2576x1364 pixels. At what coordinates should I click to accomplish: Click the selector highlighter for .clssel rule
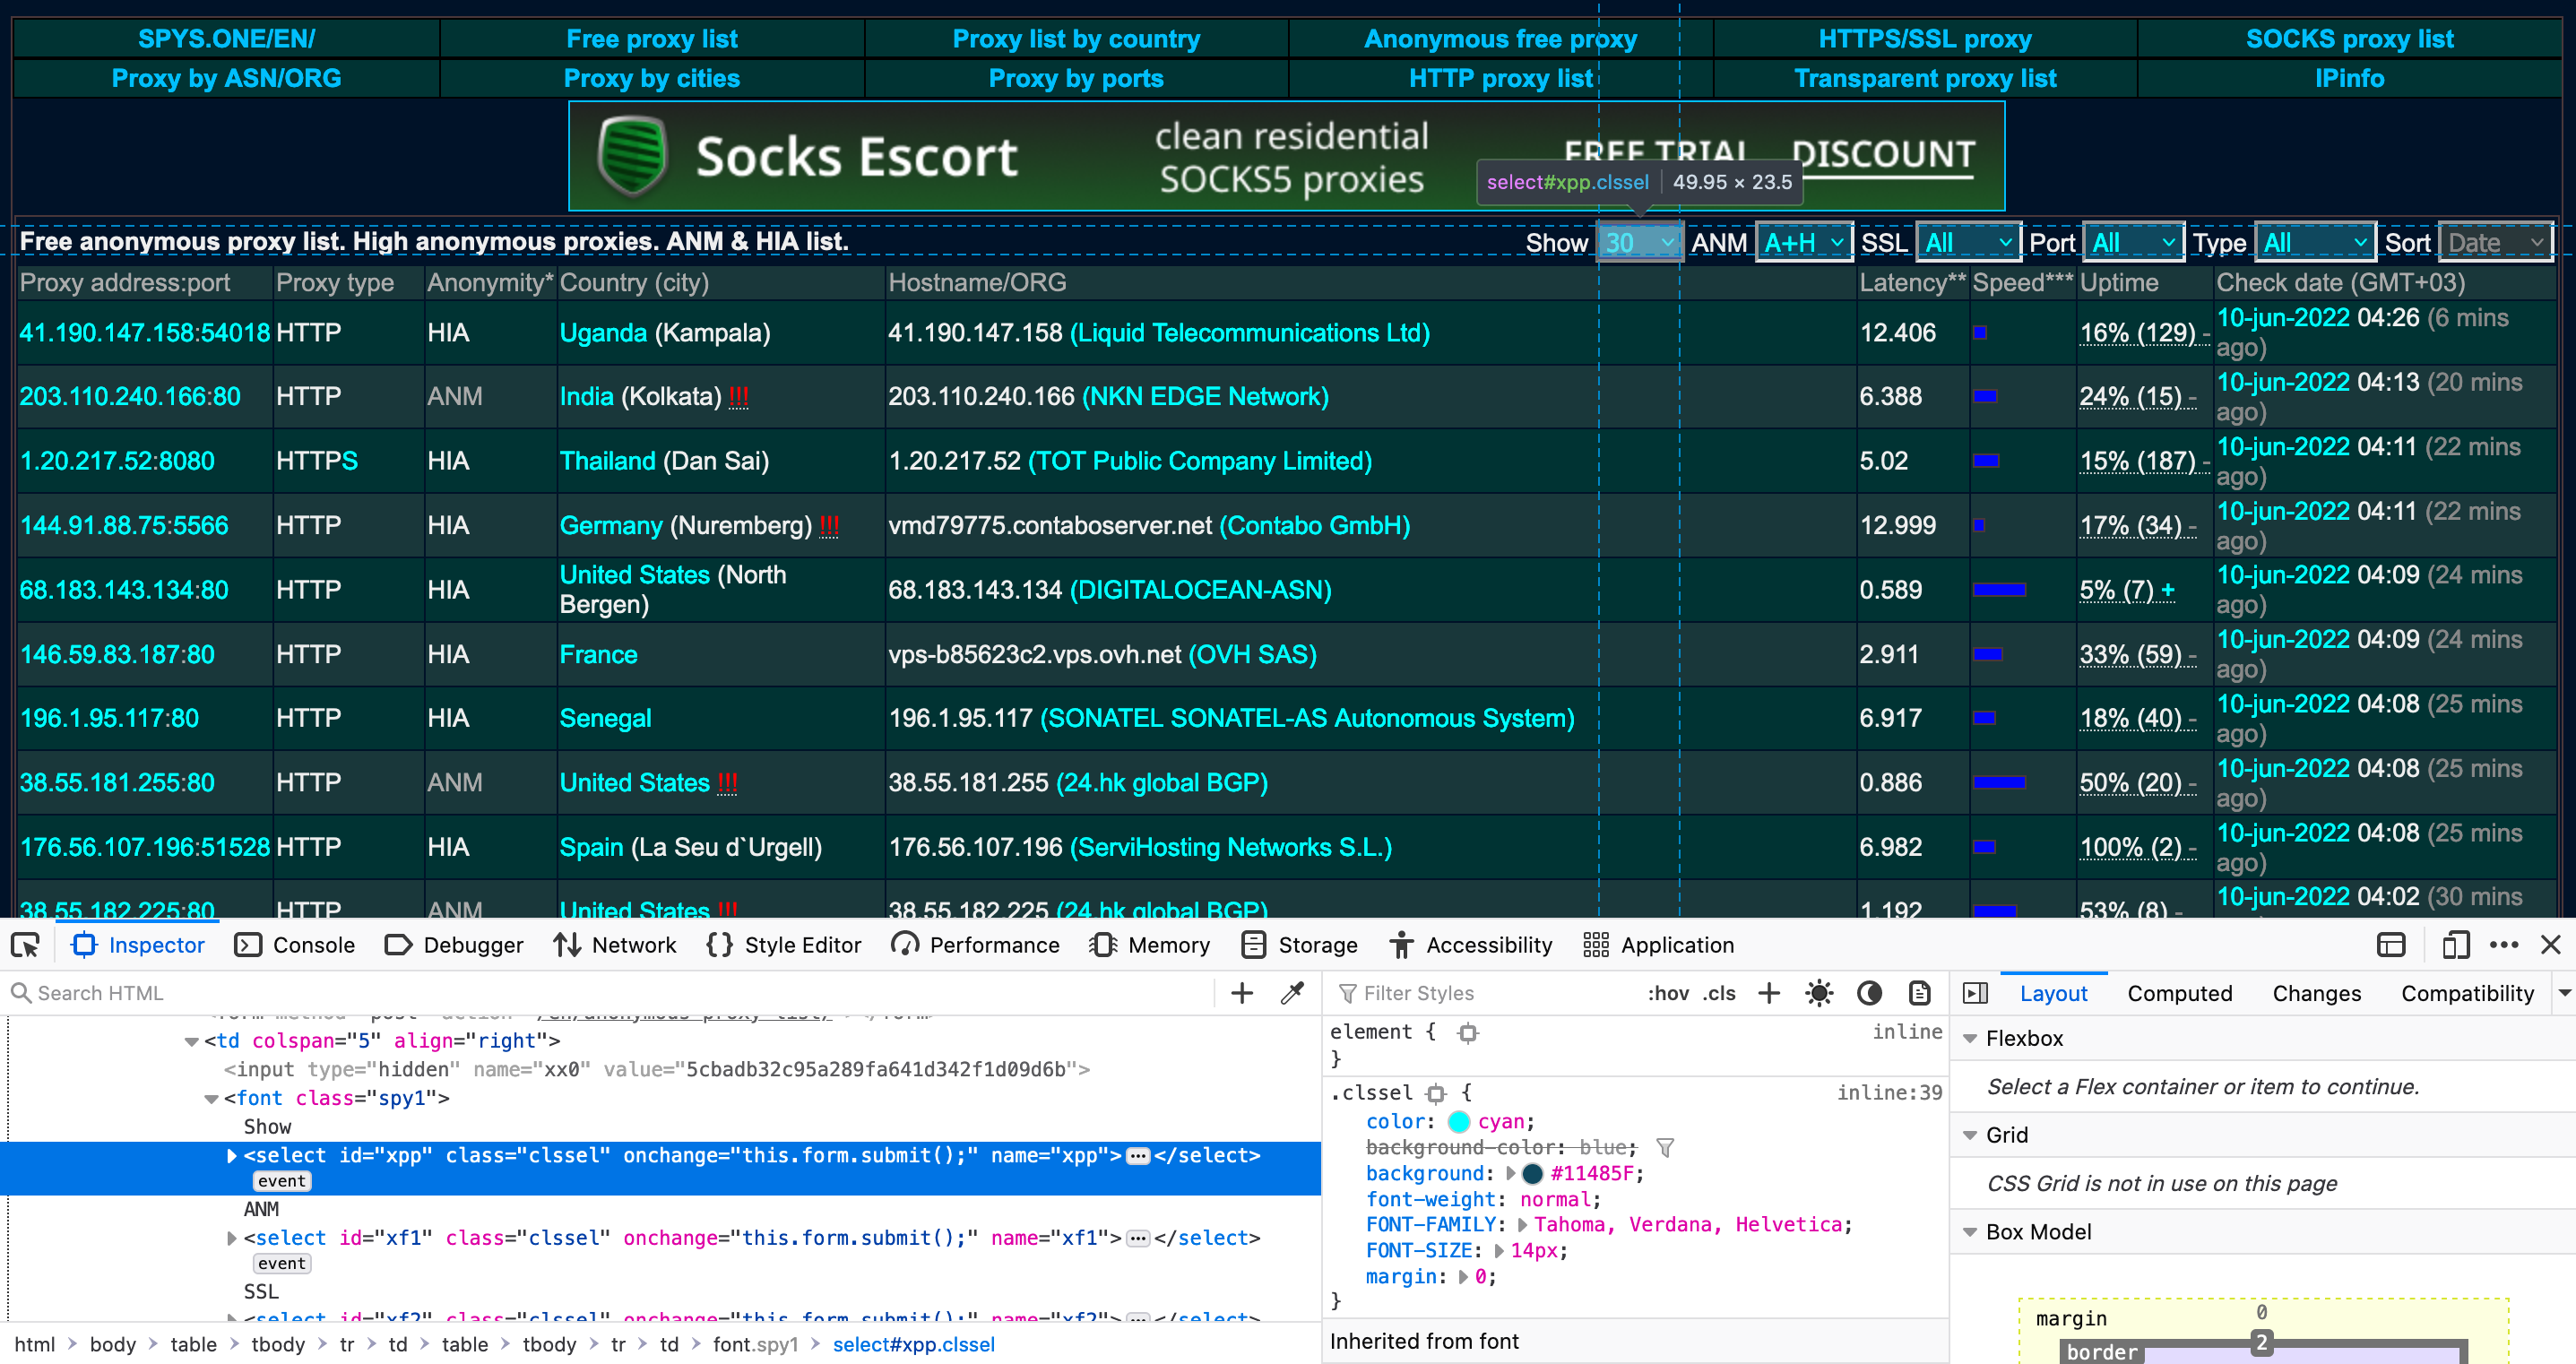[x=1436, y=1093]
